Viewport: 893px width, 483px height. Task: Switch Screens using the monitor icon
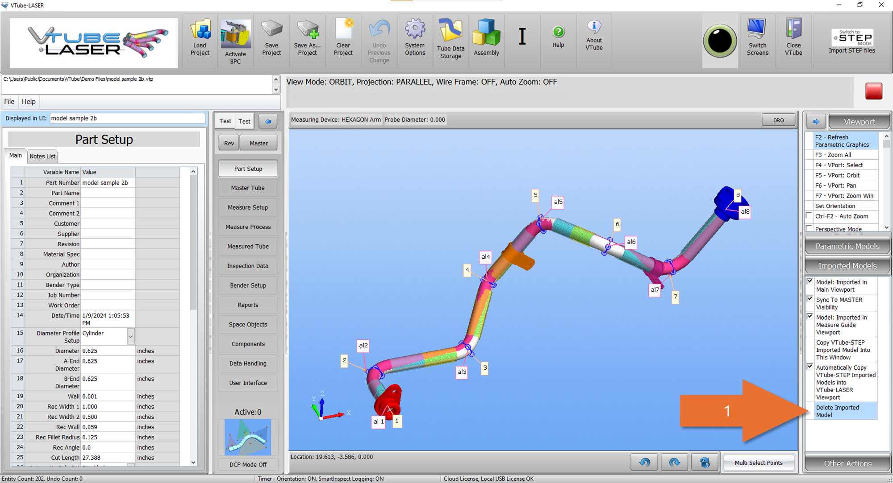click(x=757, y=41)
